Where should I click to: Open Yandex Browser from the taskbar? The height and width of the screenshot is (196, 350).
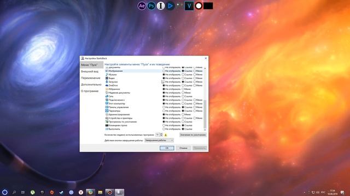(x=81, y=192)
